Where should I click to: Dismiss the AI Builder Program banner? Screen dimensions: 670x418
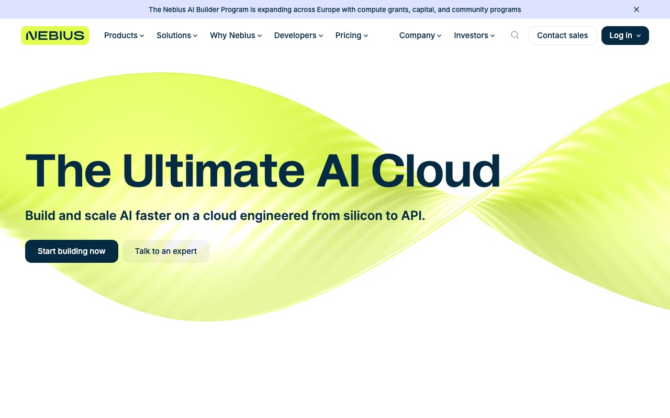click(636, 9)
